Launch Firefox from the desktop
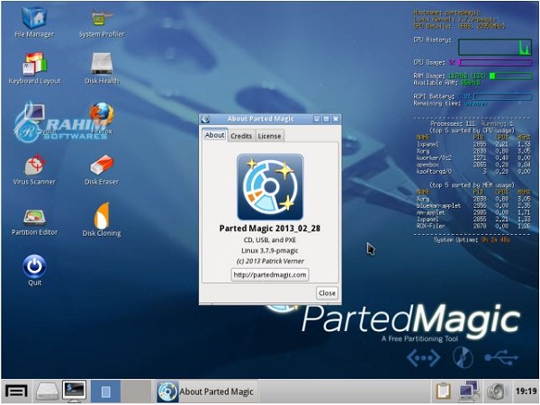This screenshot has width=540, height=405. pyautogui.click(x=102, y=114)
